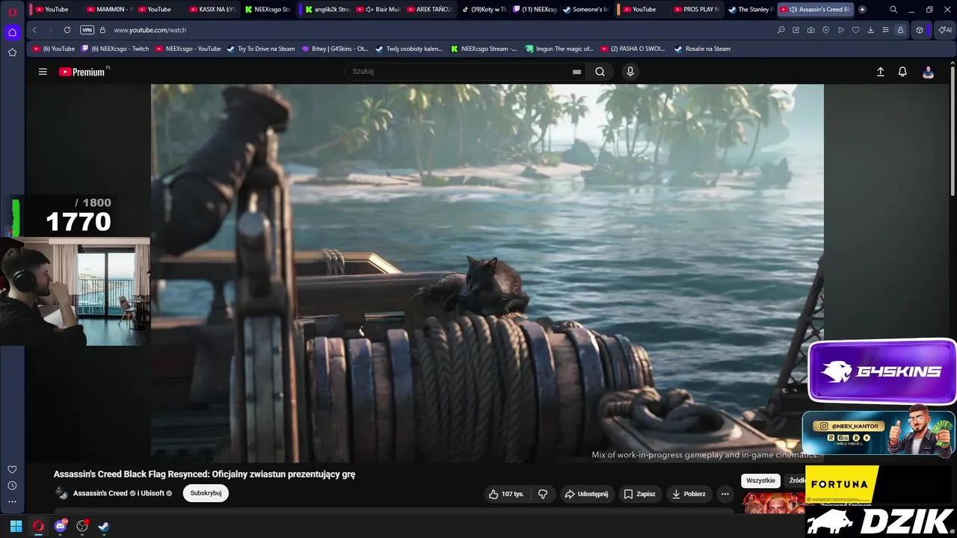Open the Opera AI button
Image resolution: width=957 pixels, height=538 pixels.
click(x=944, y=30)
